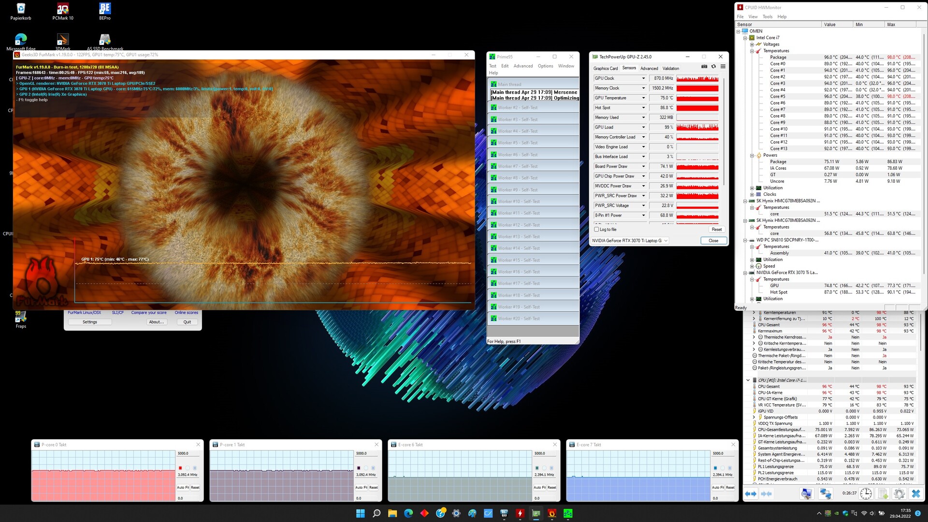Open PCMark 10 desktop shortcut
The image size is (928, 522).
63,10
